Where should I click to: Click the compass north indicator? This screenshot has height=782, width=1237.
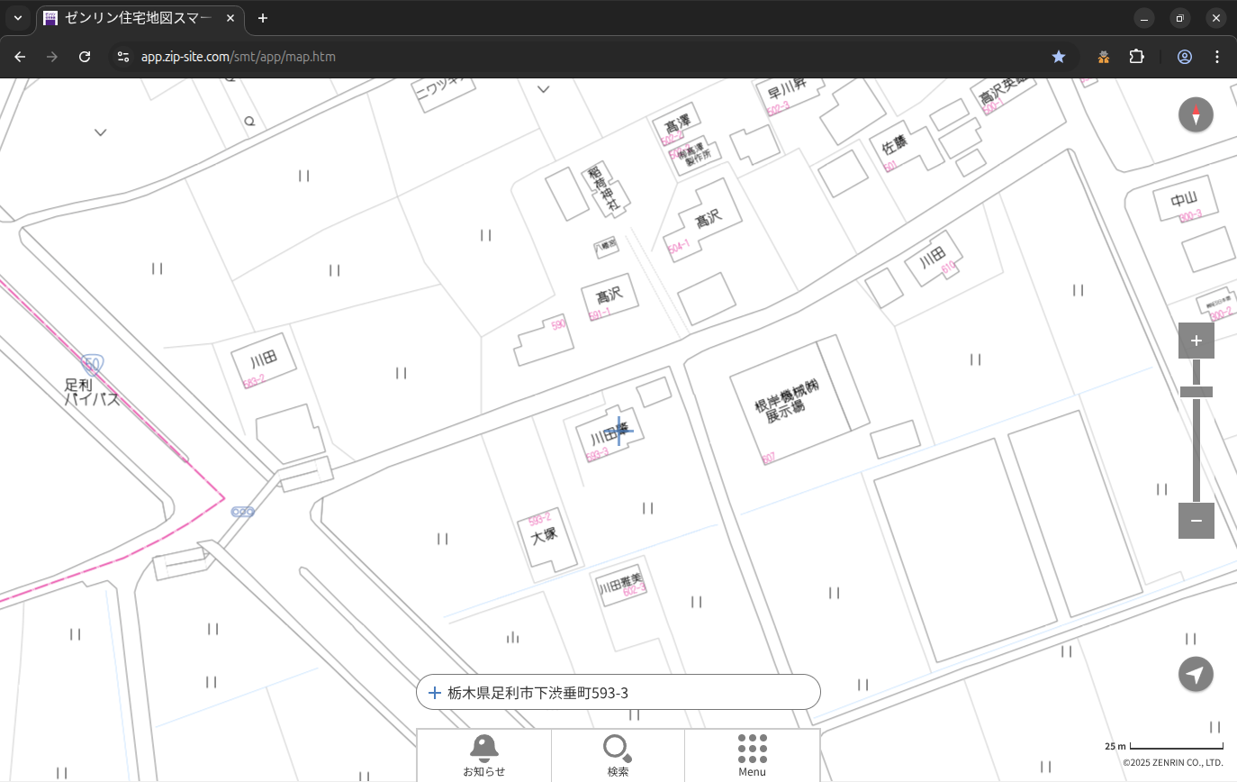[1196, 115]
